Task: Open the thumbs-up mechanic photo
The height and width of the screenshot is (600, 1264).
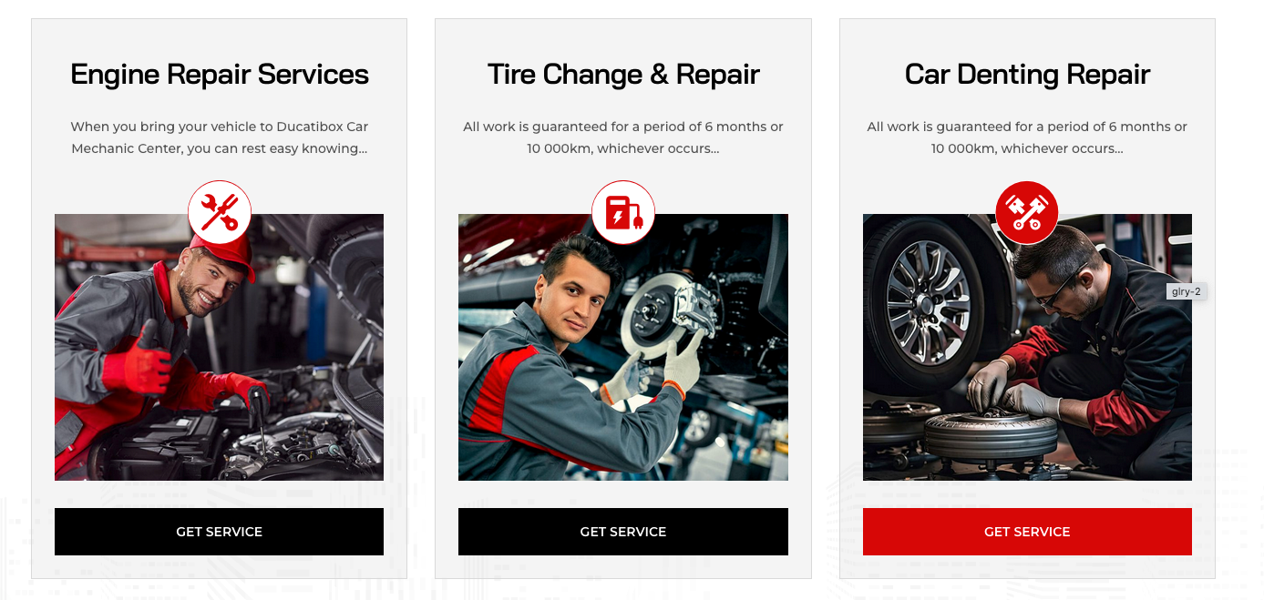Action: click(x=219, y=347)
